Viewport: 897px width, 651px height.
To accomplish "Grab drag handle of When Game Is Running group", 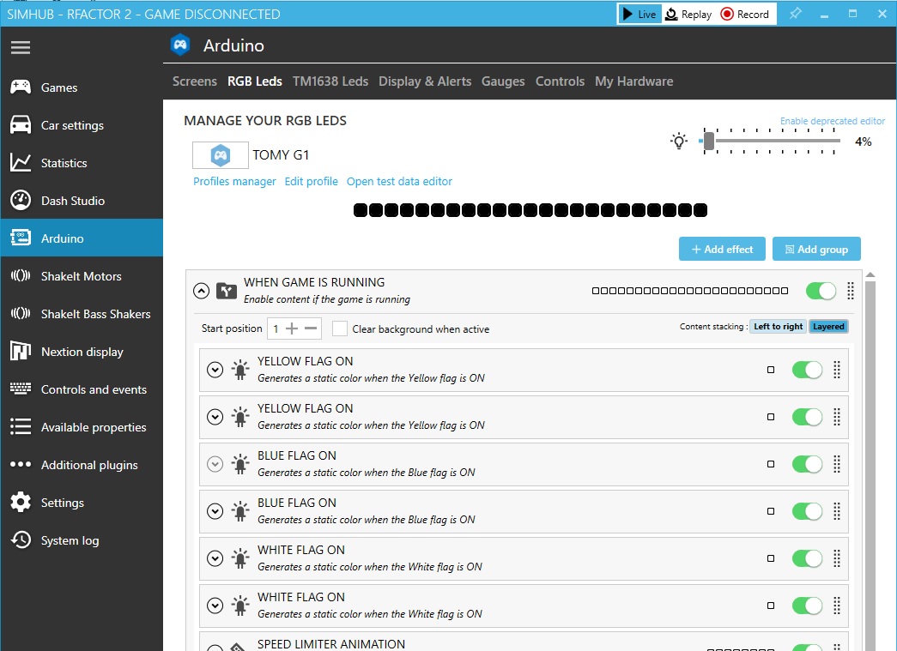I will 851,291.
